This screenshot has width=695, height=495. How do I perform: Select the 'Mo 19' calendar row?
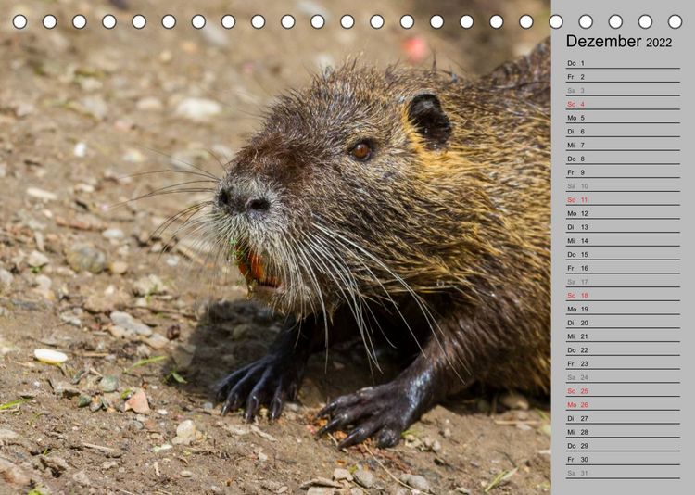(x=623, y=310)
